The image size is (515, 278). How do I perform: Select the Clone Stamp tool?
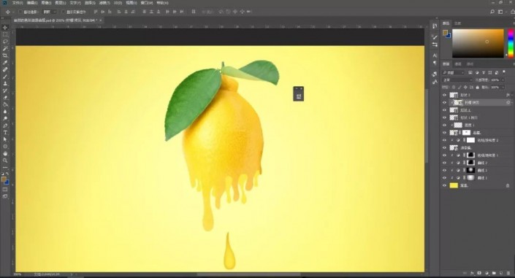coord(5,84)
